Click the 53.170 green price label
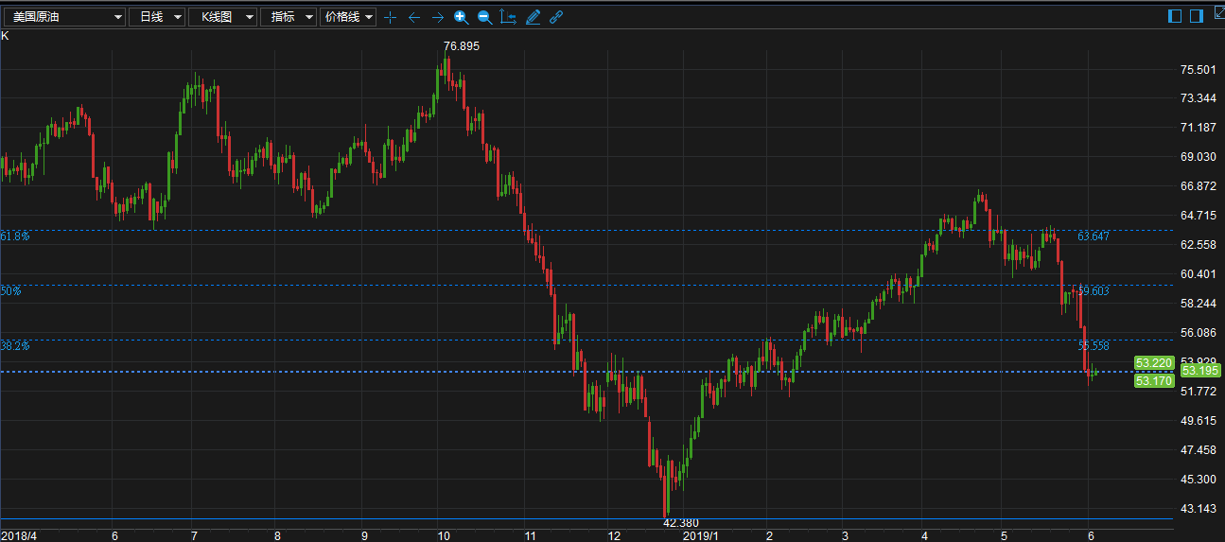 click(x=1154, y=381)
